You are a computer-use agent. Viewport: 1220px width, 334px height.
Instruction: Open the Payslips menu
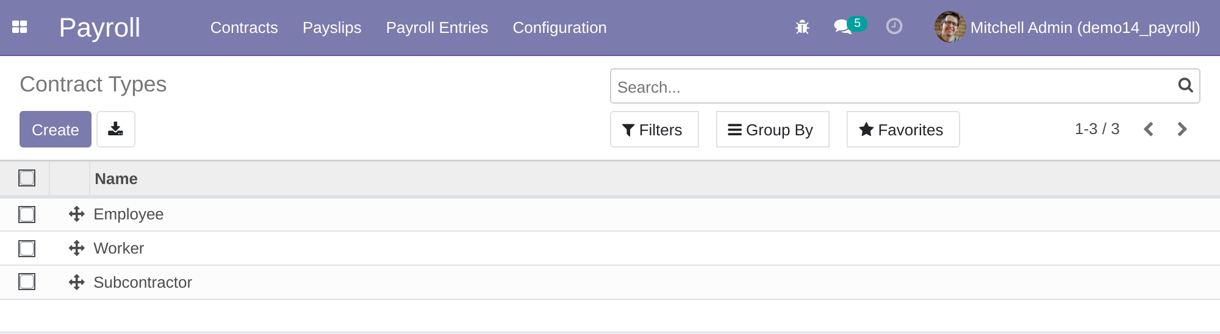pyautogui.click(x=332, y=28)
